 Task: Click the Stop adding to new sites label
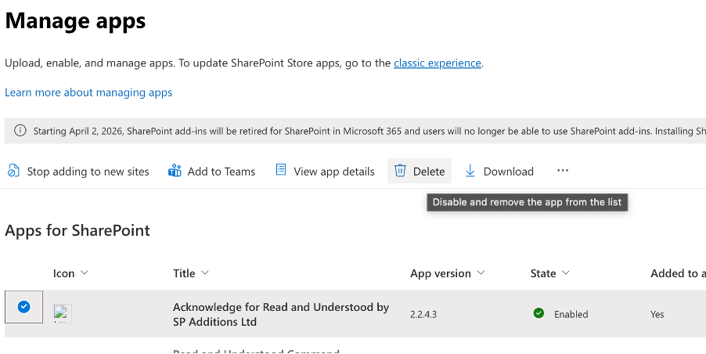88,172
